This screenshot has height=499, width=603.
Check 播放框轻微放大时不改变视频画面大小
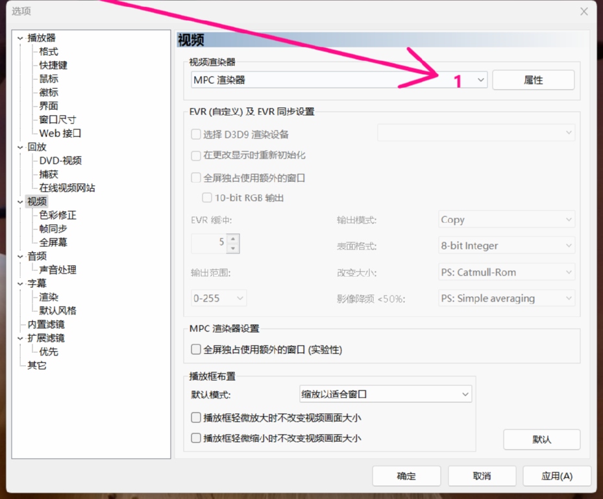tap(196, 418)
